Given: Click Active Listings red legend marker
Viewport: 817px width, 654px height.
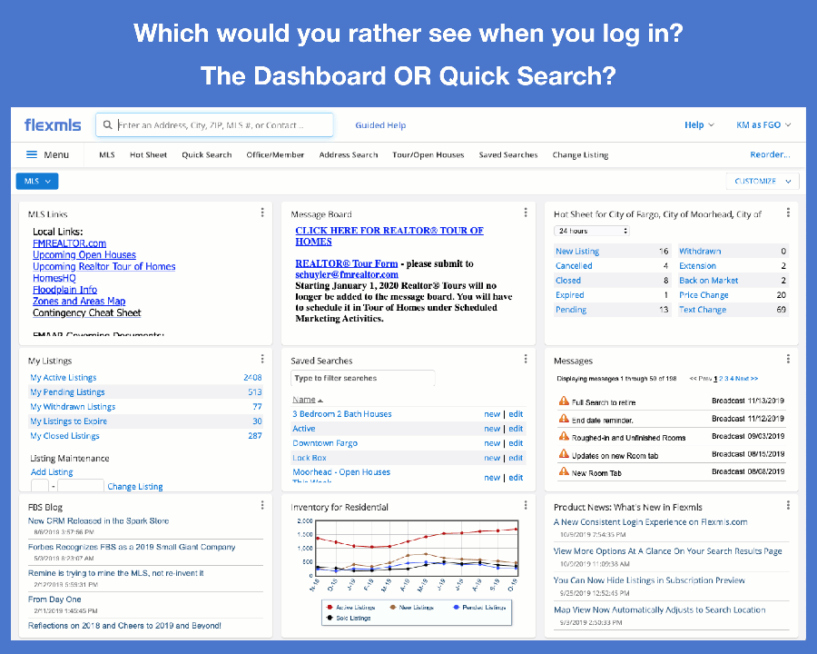Looking at the screenshot, I should coord(330,607).
